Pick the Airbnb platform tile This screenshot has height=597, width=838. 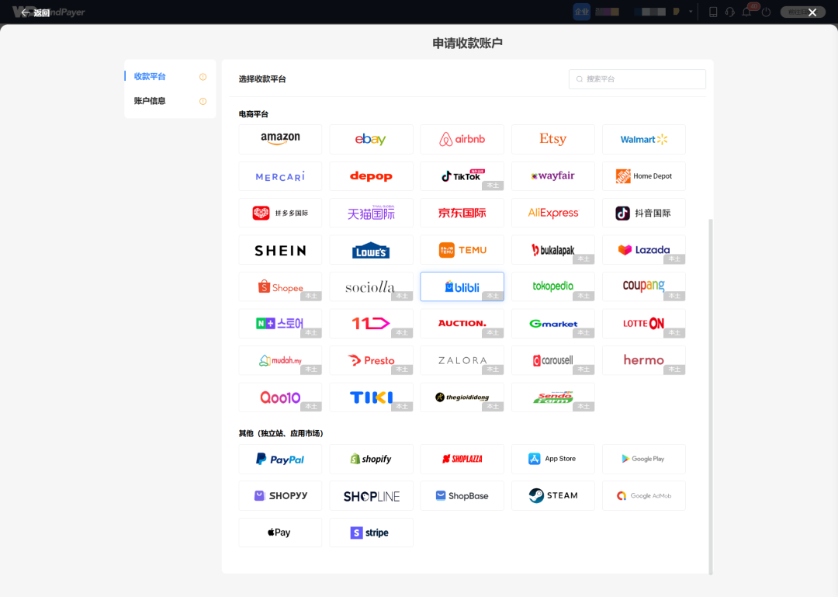click(x=462, y=139)
